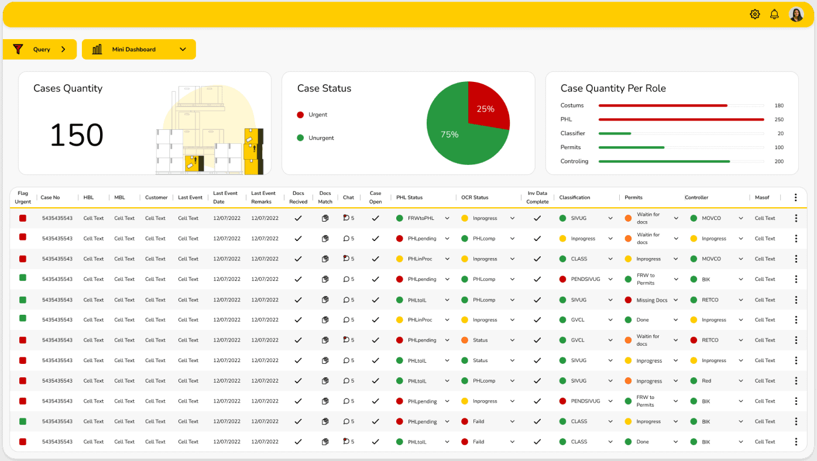
Task: Toggle Docs Recived check in first row
Action: [298, 218]
